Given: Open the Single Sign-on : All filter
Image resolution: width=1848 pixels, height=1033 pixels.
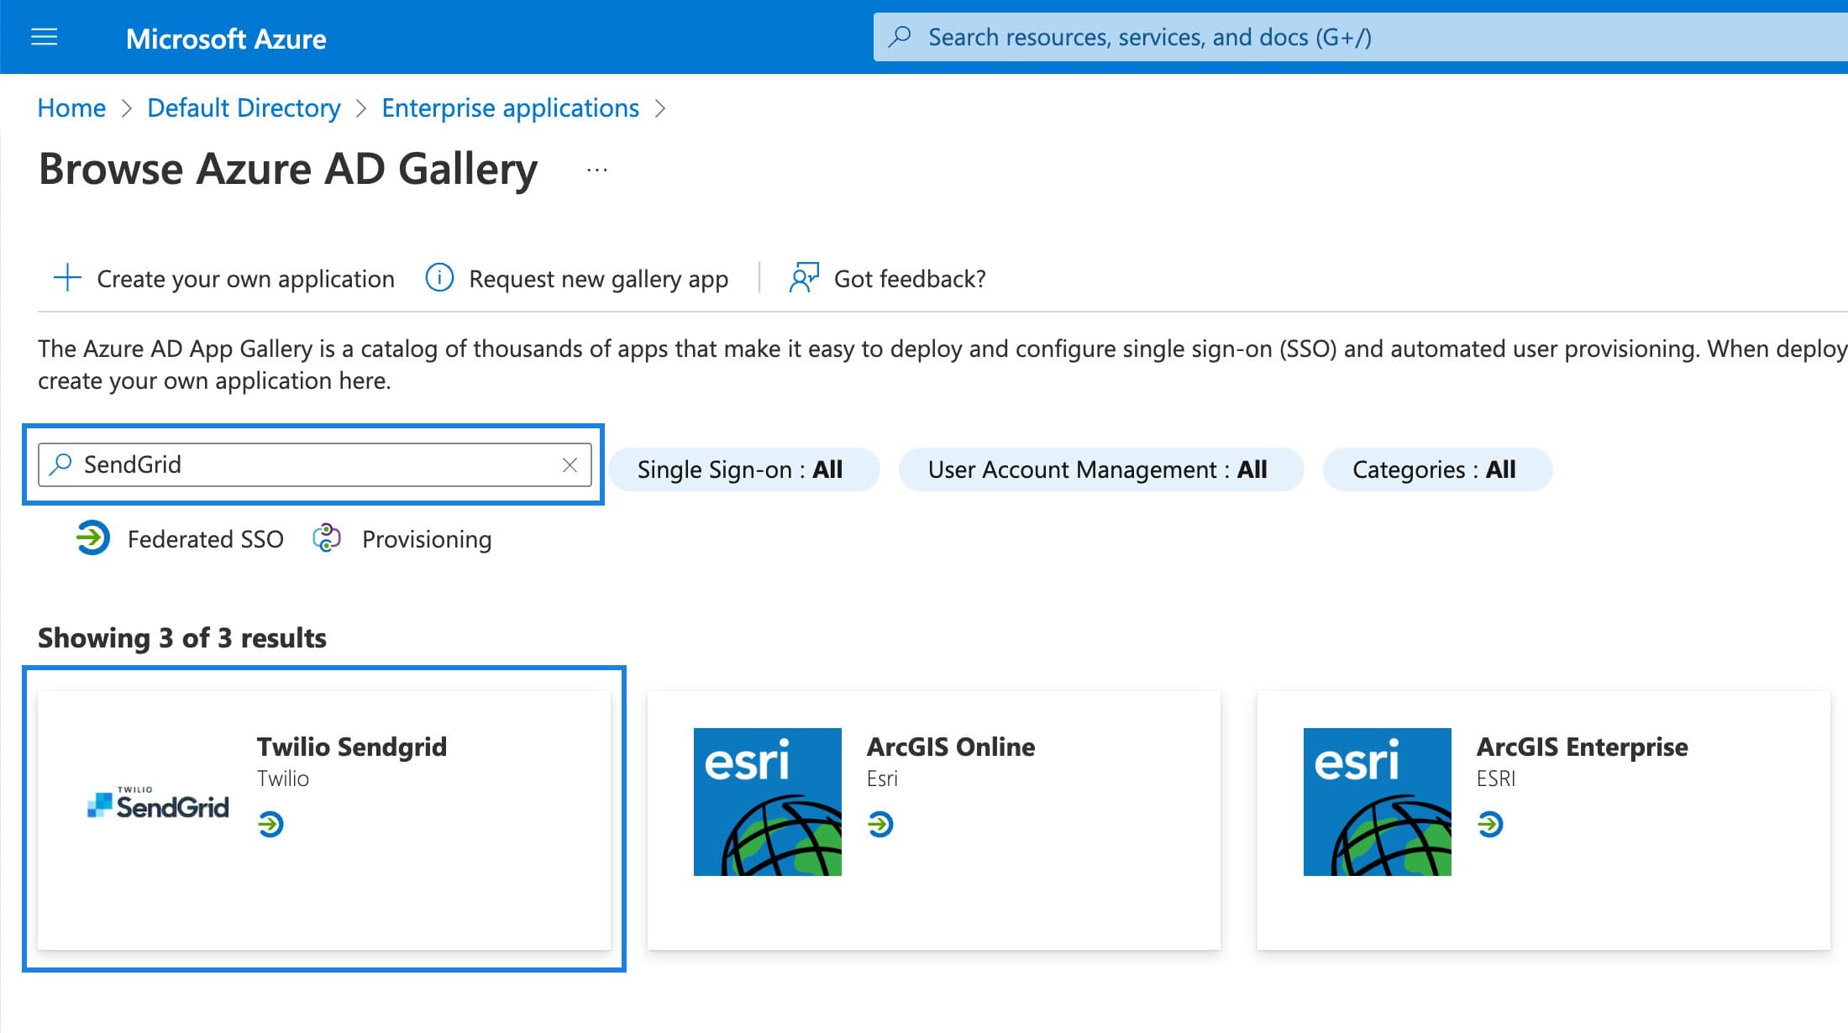Looking at the screenshot, I should coord(744,469).
